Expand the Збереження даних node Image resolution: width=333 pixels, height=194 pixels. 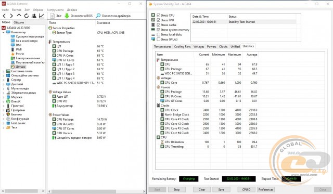point(4,93)
